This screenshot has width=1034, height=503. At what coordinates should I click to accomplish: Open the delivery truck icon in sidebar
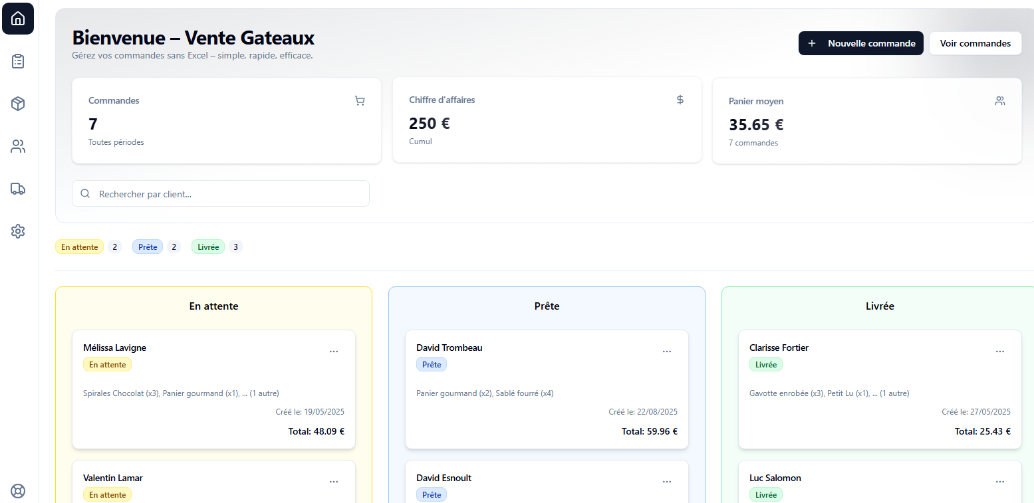[17, 189]
